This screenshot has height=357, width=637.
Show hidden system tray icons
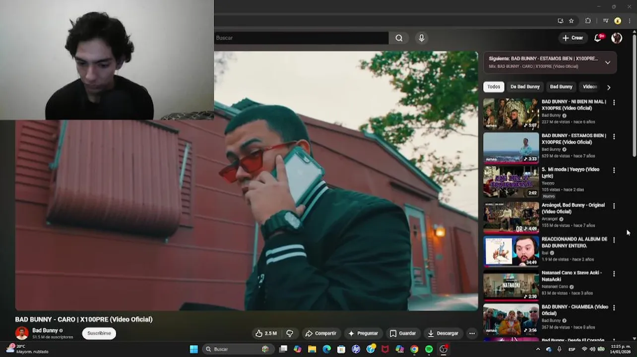coord(538,349)
